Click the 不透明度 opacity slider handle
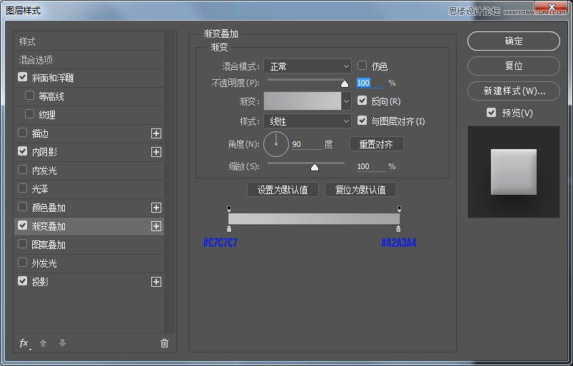 (344, 84)
